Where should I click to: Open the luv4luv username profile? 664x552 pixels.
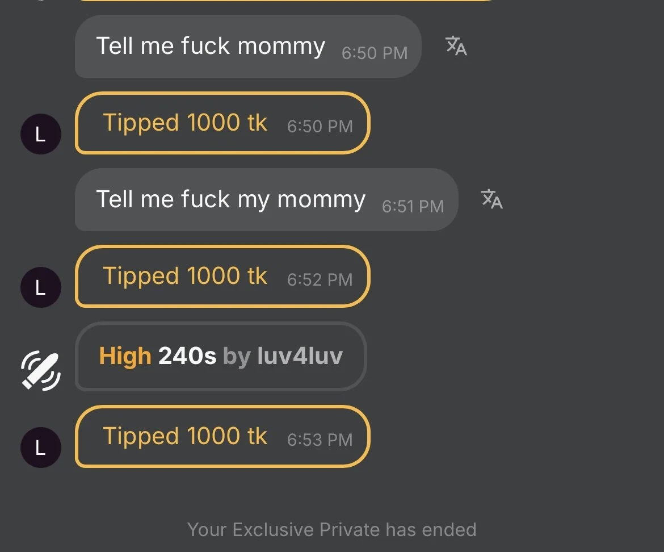[300, 357]
